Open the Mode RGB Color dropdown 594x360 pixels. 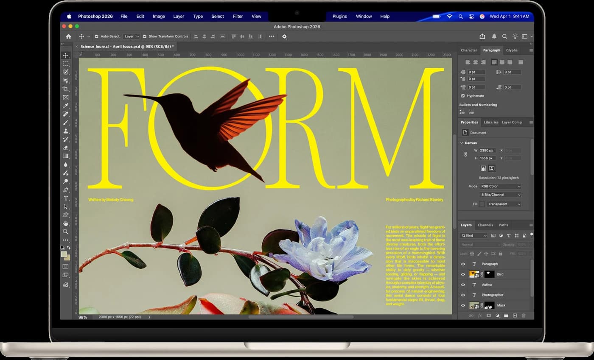coord(500,186)
